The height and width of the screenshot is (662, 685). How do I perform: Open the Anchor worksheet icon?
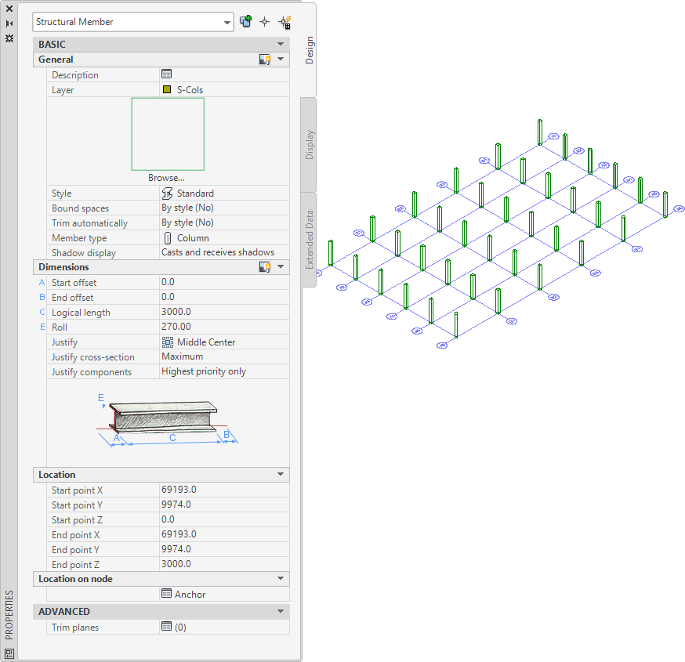click(x=166, y=593)
